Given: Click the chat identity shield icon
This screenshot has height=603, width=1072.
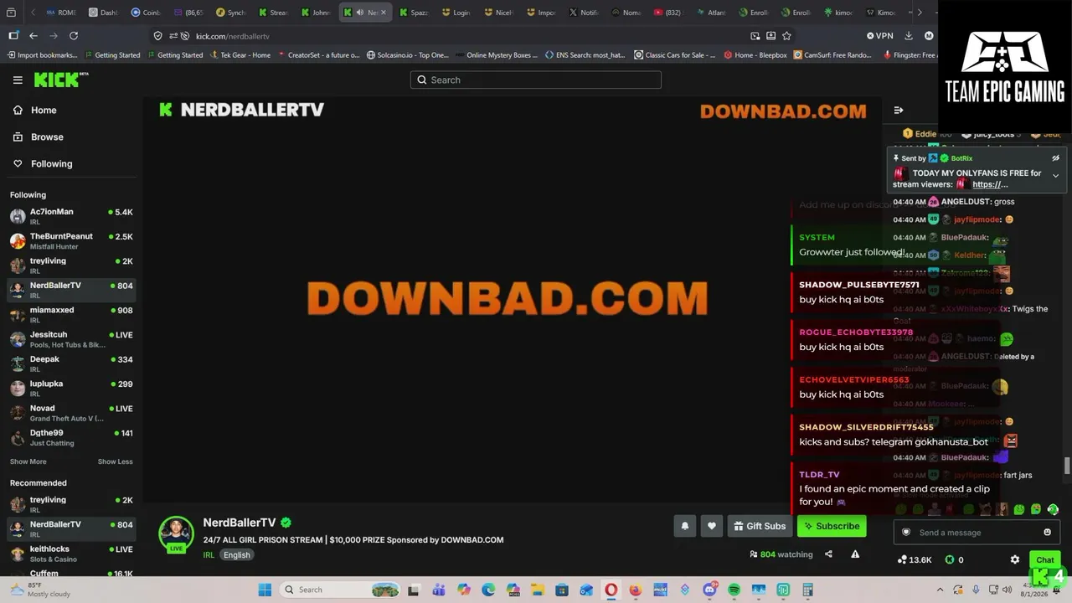Looking at the screenshot, I should 905,533.
